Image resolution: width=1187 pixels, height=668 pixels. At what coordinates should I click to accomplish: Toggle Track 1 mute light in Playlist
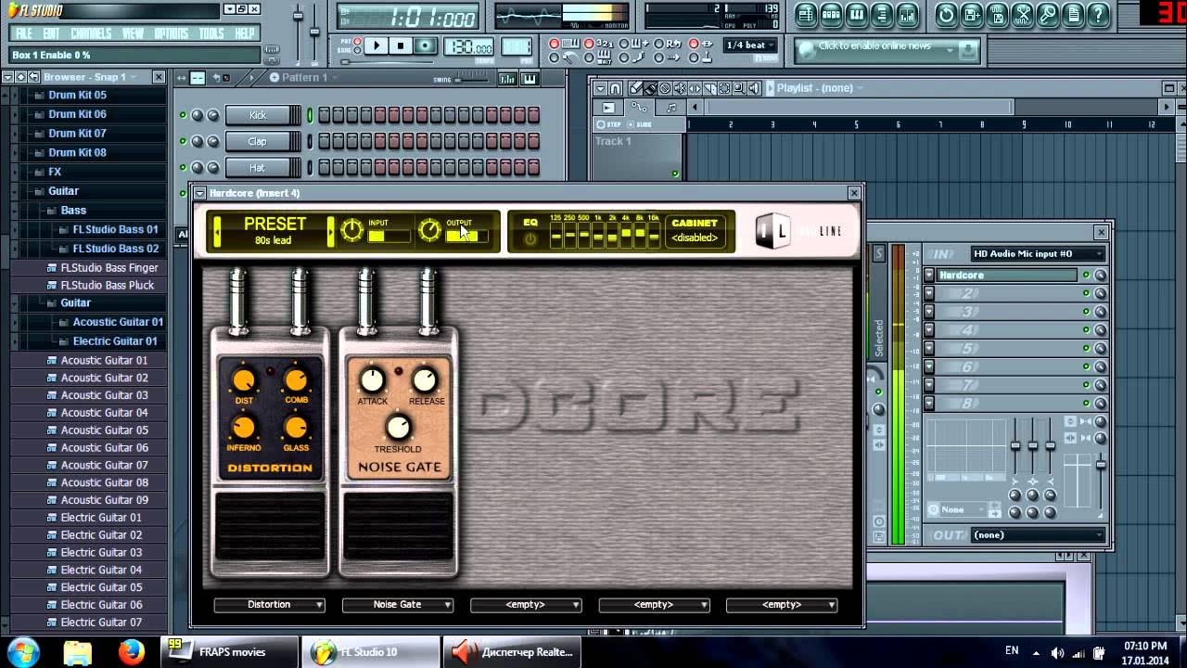pyautogui.click(x=675, y=173)
